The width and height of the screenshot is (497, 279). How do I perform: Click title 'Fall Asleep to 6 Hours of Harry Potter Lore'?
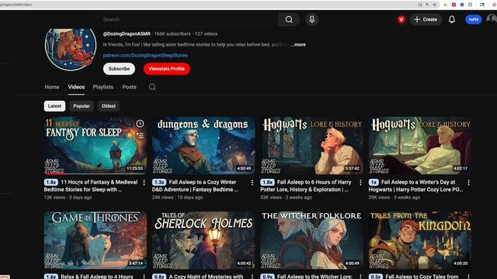click(306, 186)
